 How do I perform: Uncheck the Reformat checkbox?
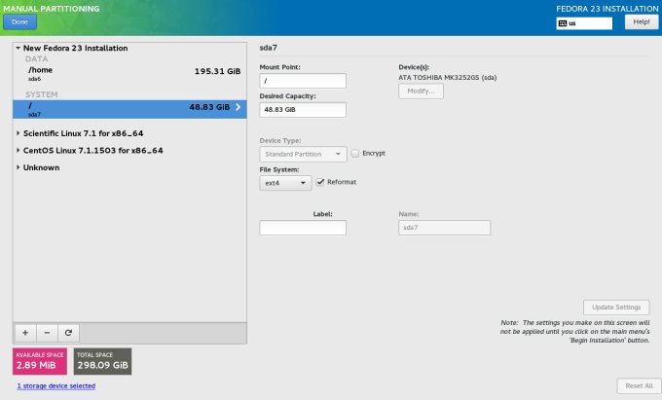(320, 182)
